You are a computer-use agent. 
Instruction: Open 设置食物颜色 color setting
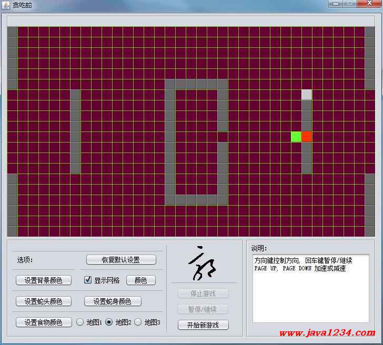pyautogui.click(x=43, y=322)
